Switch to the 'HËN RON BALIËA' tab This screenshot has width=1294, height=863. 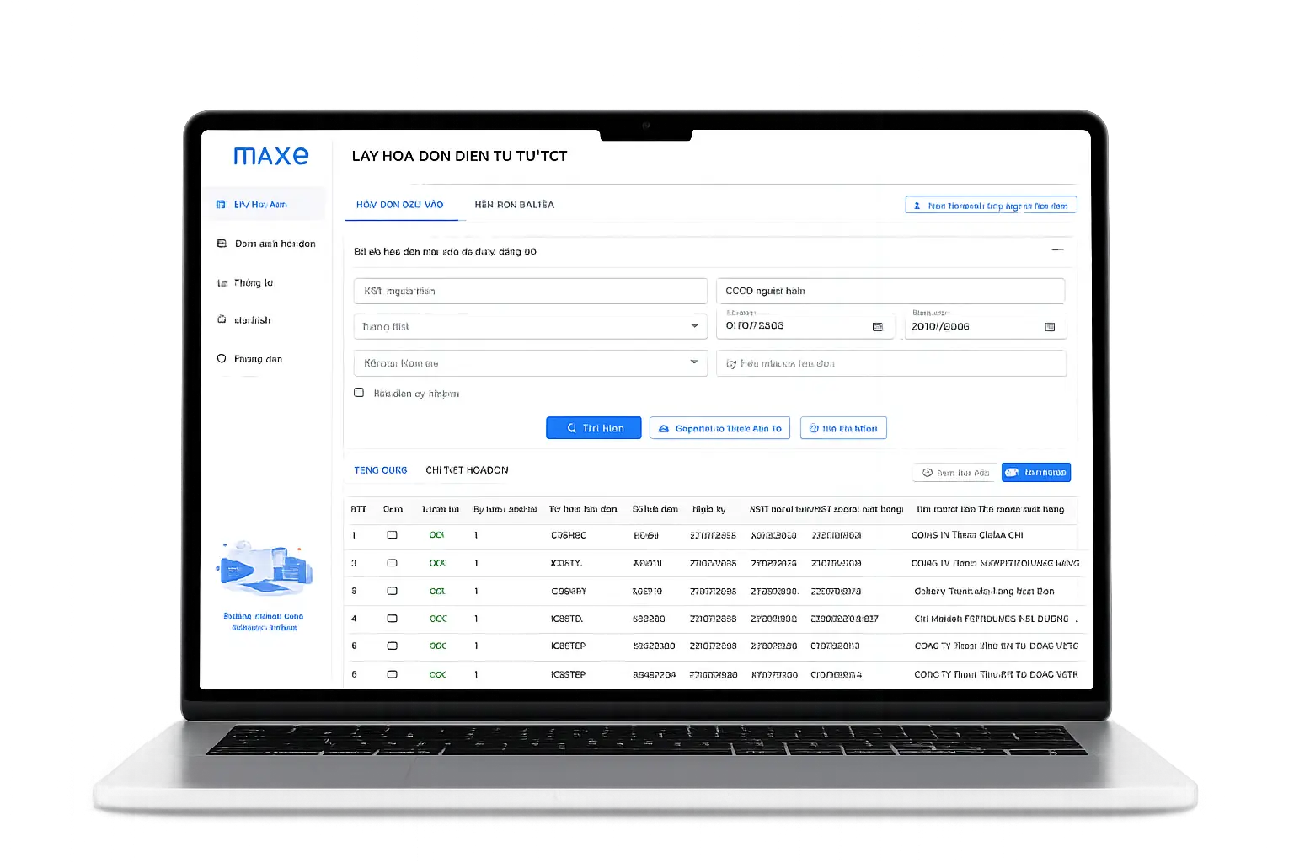point(514,205)
